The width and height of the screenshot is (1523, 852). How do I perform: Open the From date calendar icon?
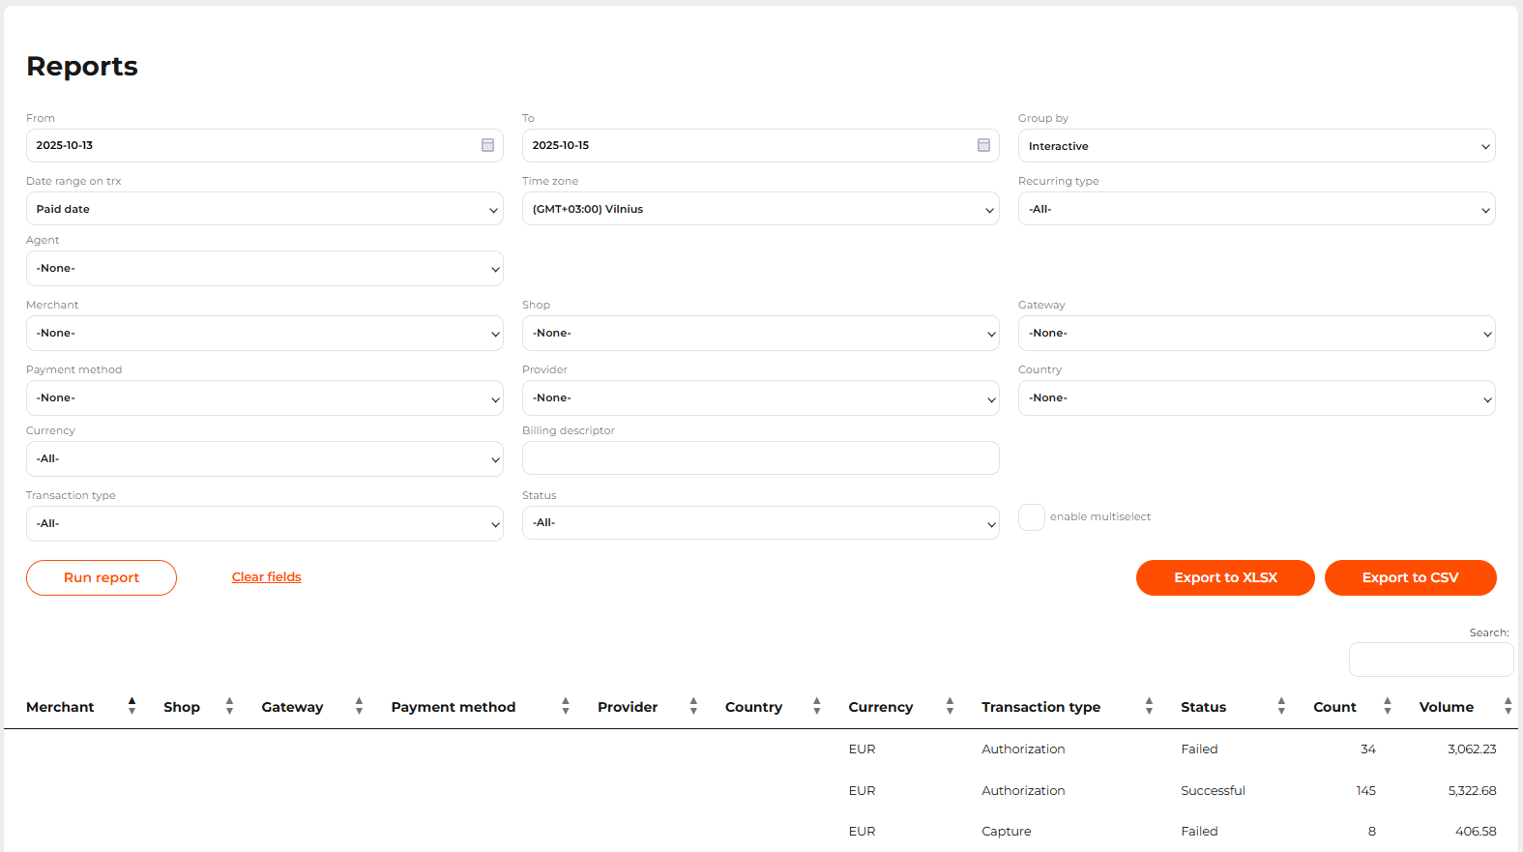(487, 145)
